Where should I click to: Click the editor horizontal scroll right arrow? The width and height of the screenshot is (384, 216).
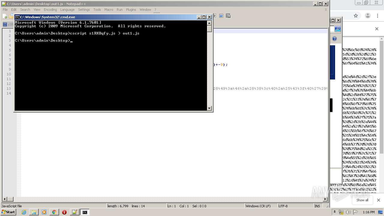click(x=325, y=199)
